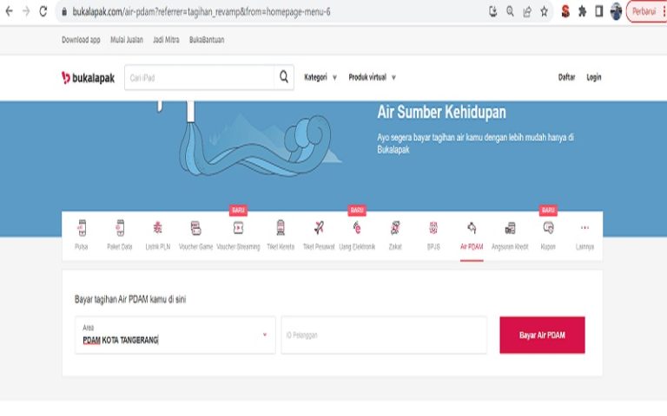Expand the Produk virtual dropdown
Screen dimensions: 667x416
point(373,77)
